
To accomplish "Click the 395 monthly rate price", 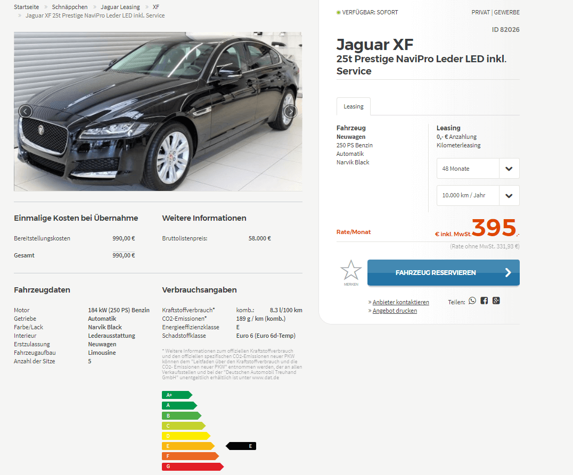I will coord(494,228).
